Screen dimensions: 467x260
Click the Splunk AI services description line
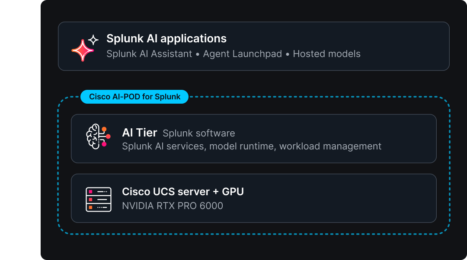tap(252, 146)
